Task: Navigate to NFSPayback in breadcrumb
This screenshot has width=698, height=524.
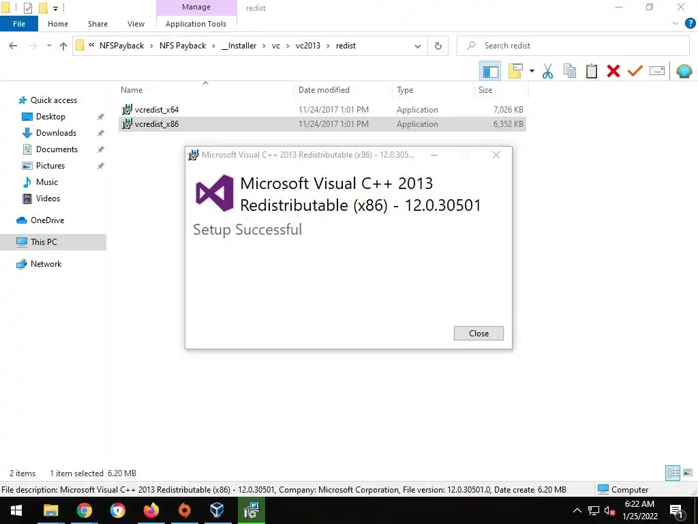Action: coord(121,46)
